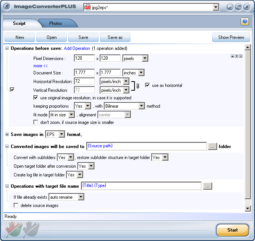Image resolution: width=255 pixels, height=241 pixels.
Task: Move resize operation down with arrow icon
Action: point(236,56)
